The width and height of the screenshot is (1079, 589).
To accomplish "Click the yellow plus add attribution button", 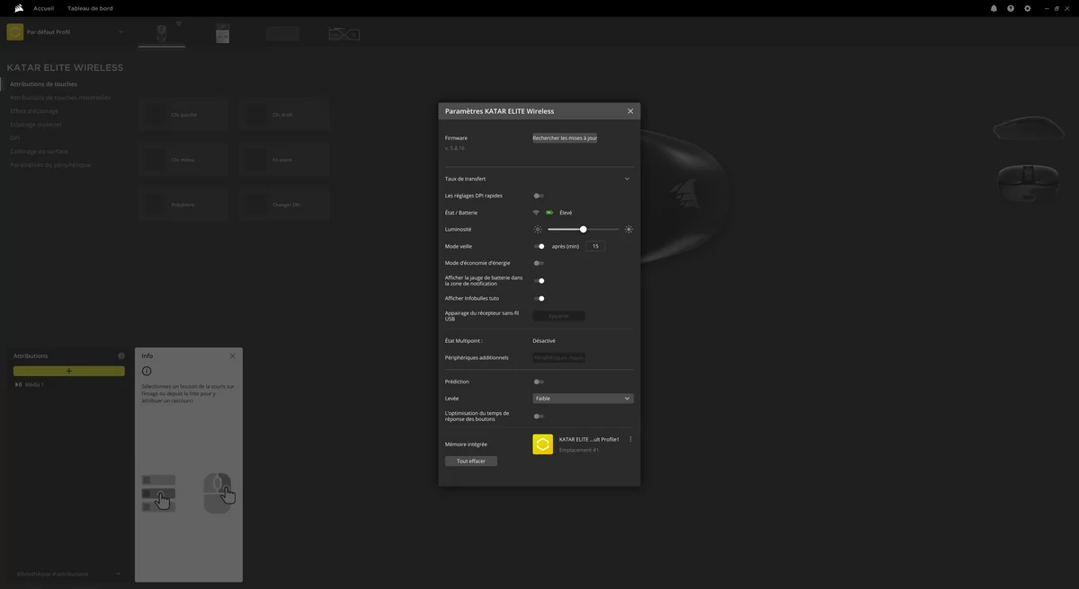I will (69, 371).
